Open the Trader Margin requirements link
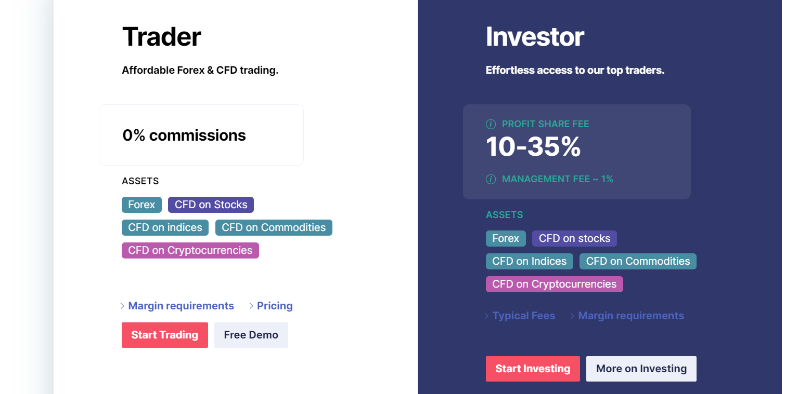The width and height of the screenshot is (811, 394). [181, 306]
